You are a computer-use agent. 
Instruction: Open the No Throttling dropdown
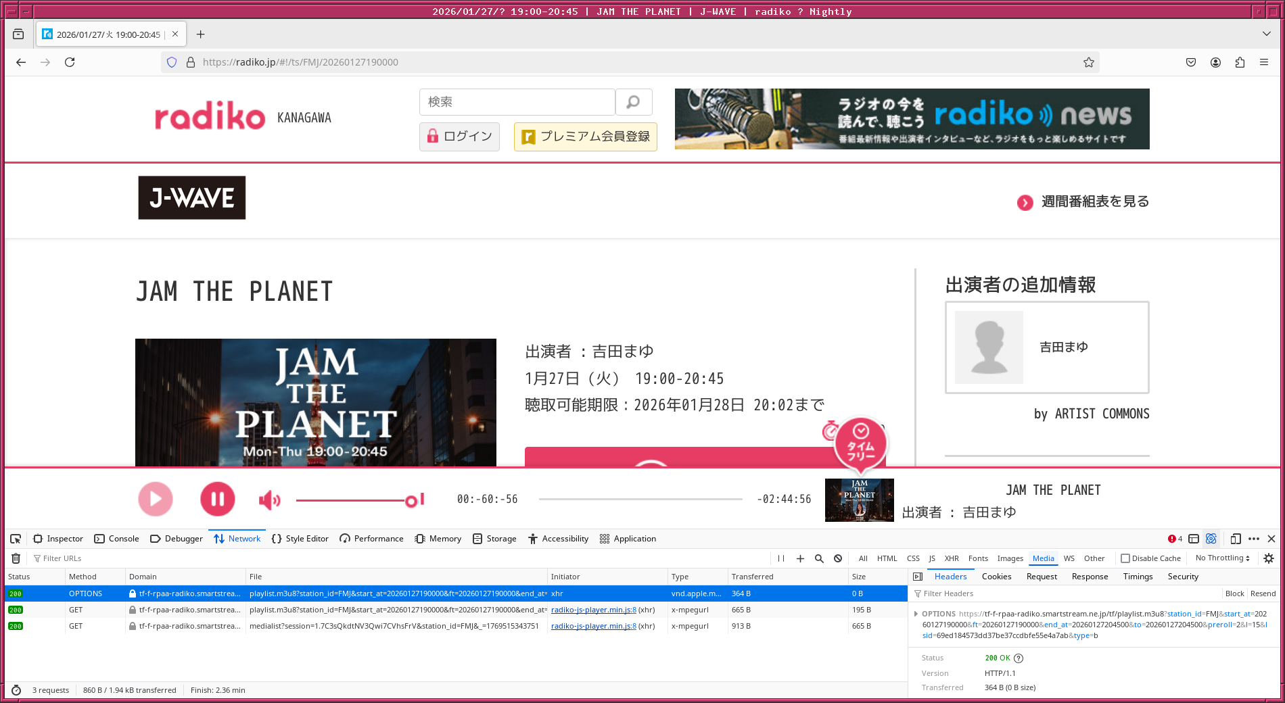point(1221,558)
